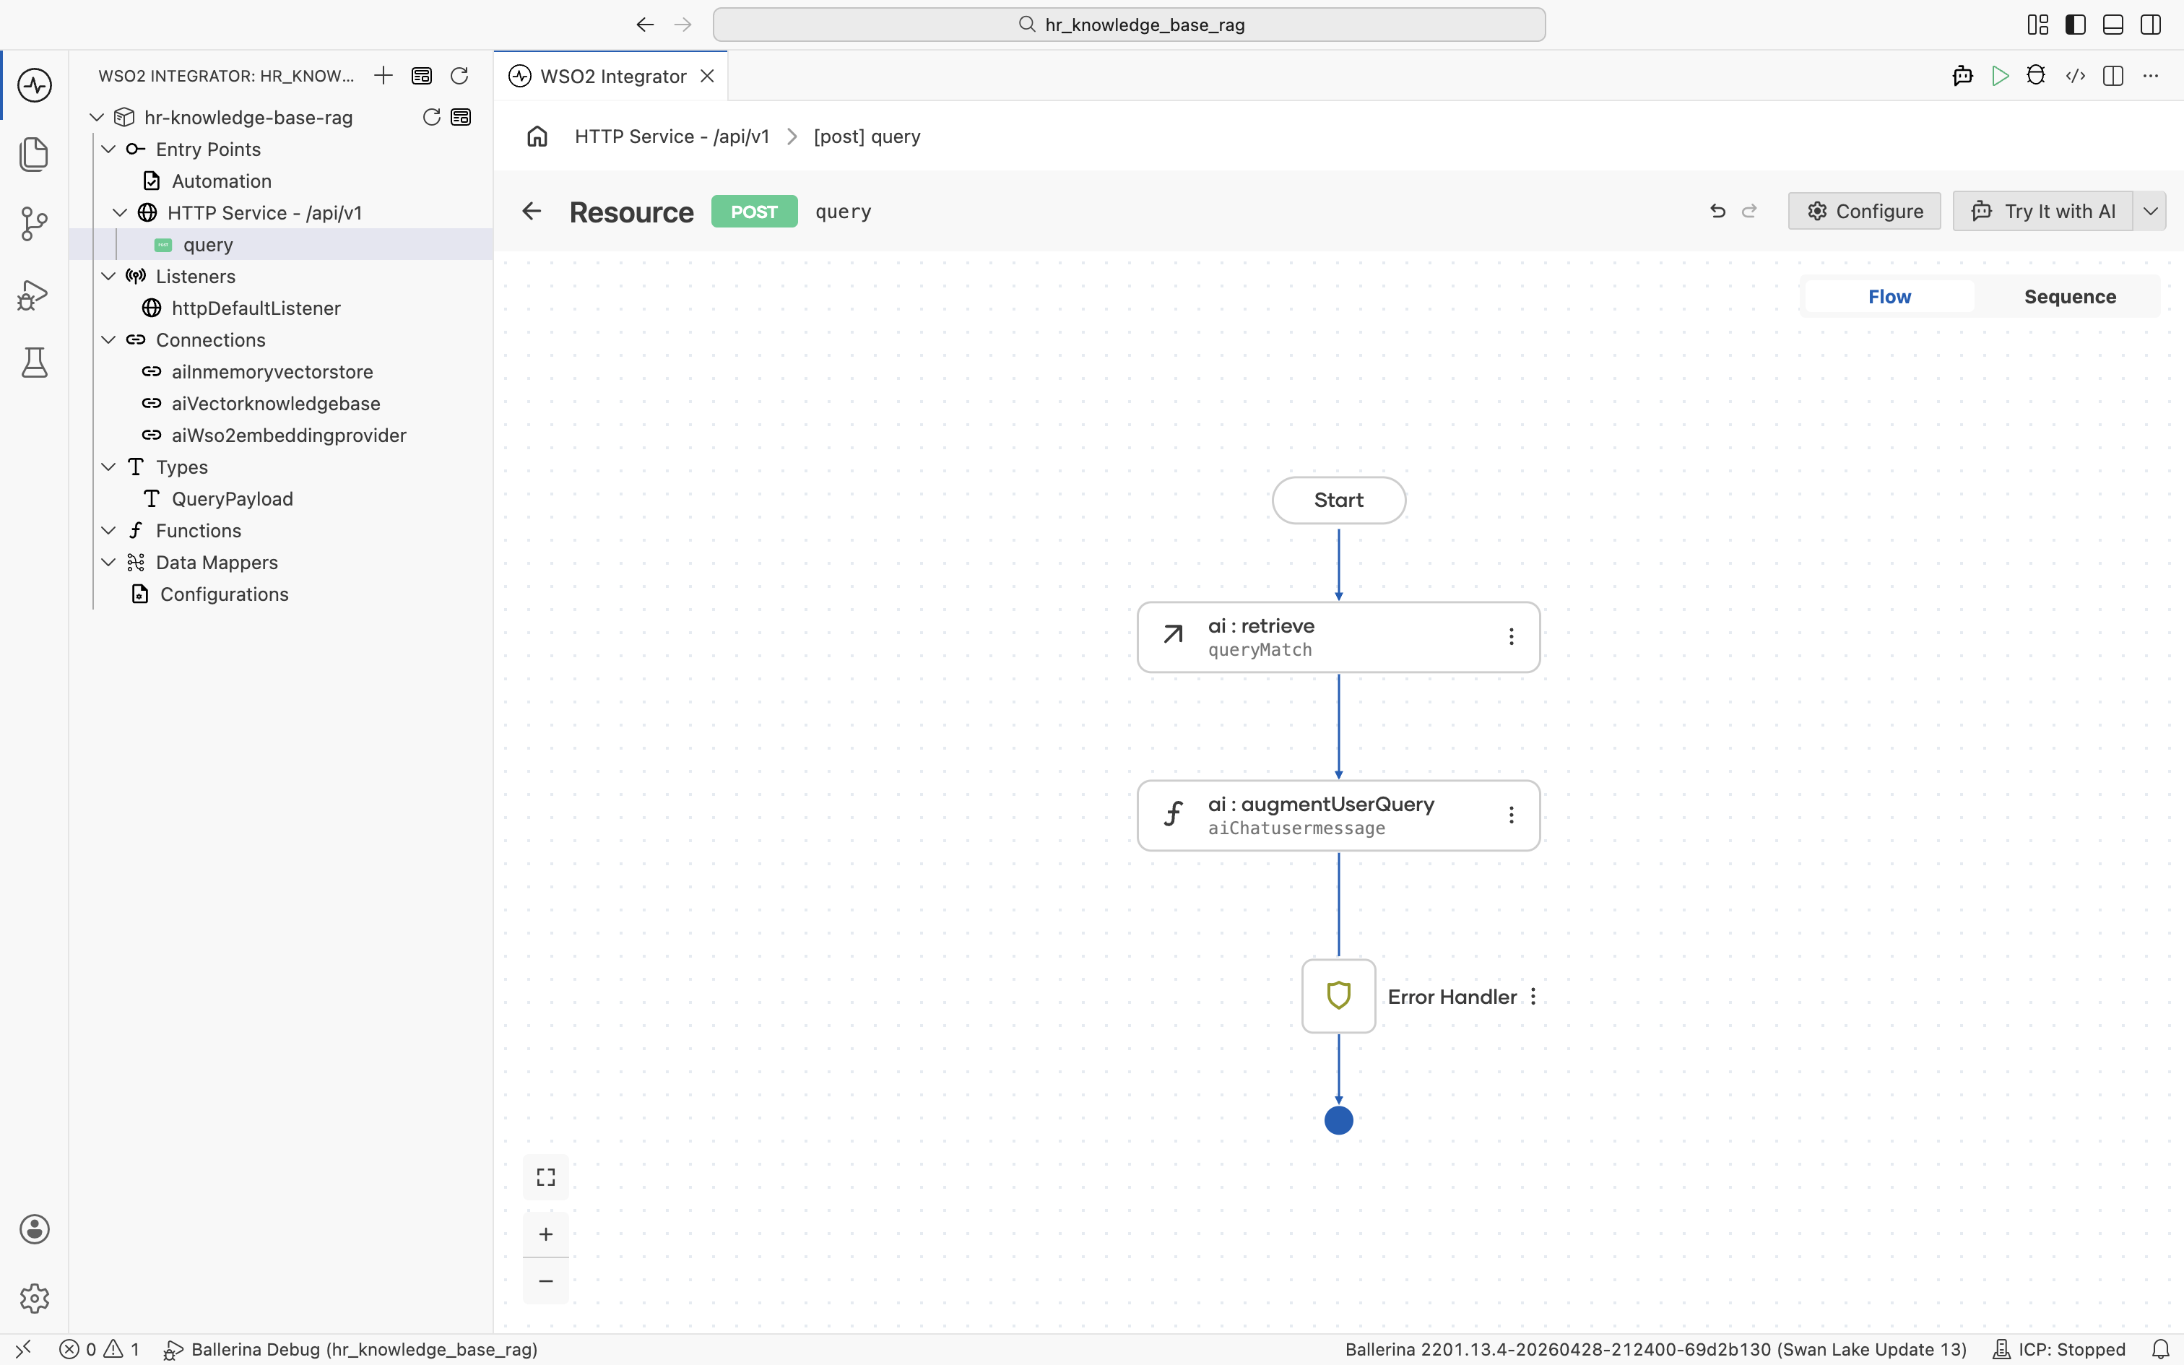Collapse the Connections section
Screen dimensions: 2184x1365
(x=108, y=340)
